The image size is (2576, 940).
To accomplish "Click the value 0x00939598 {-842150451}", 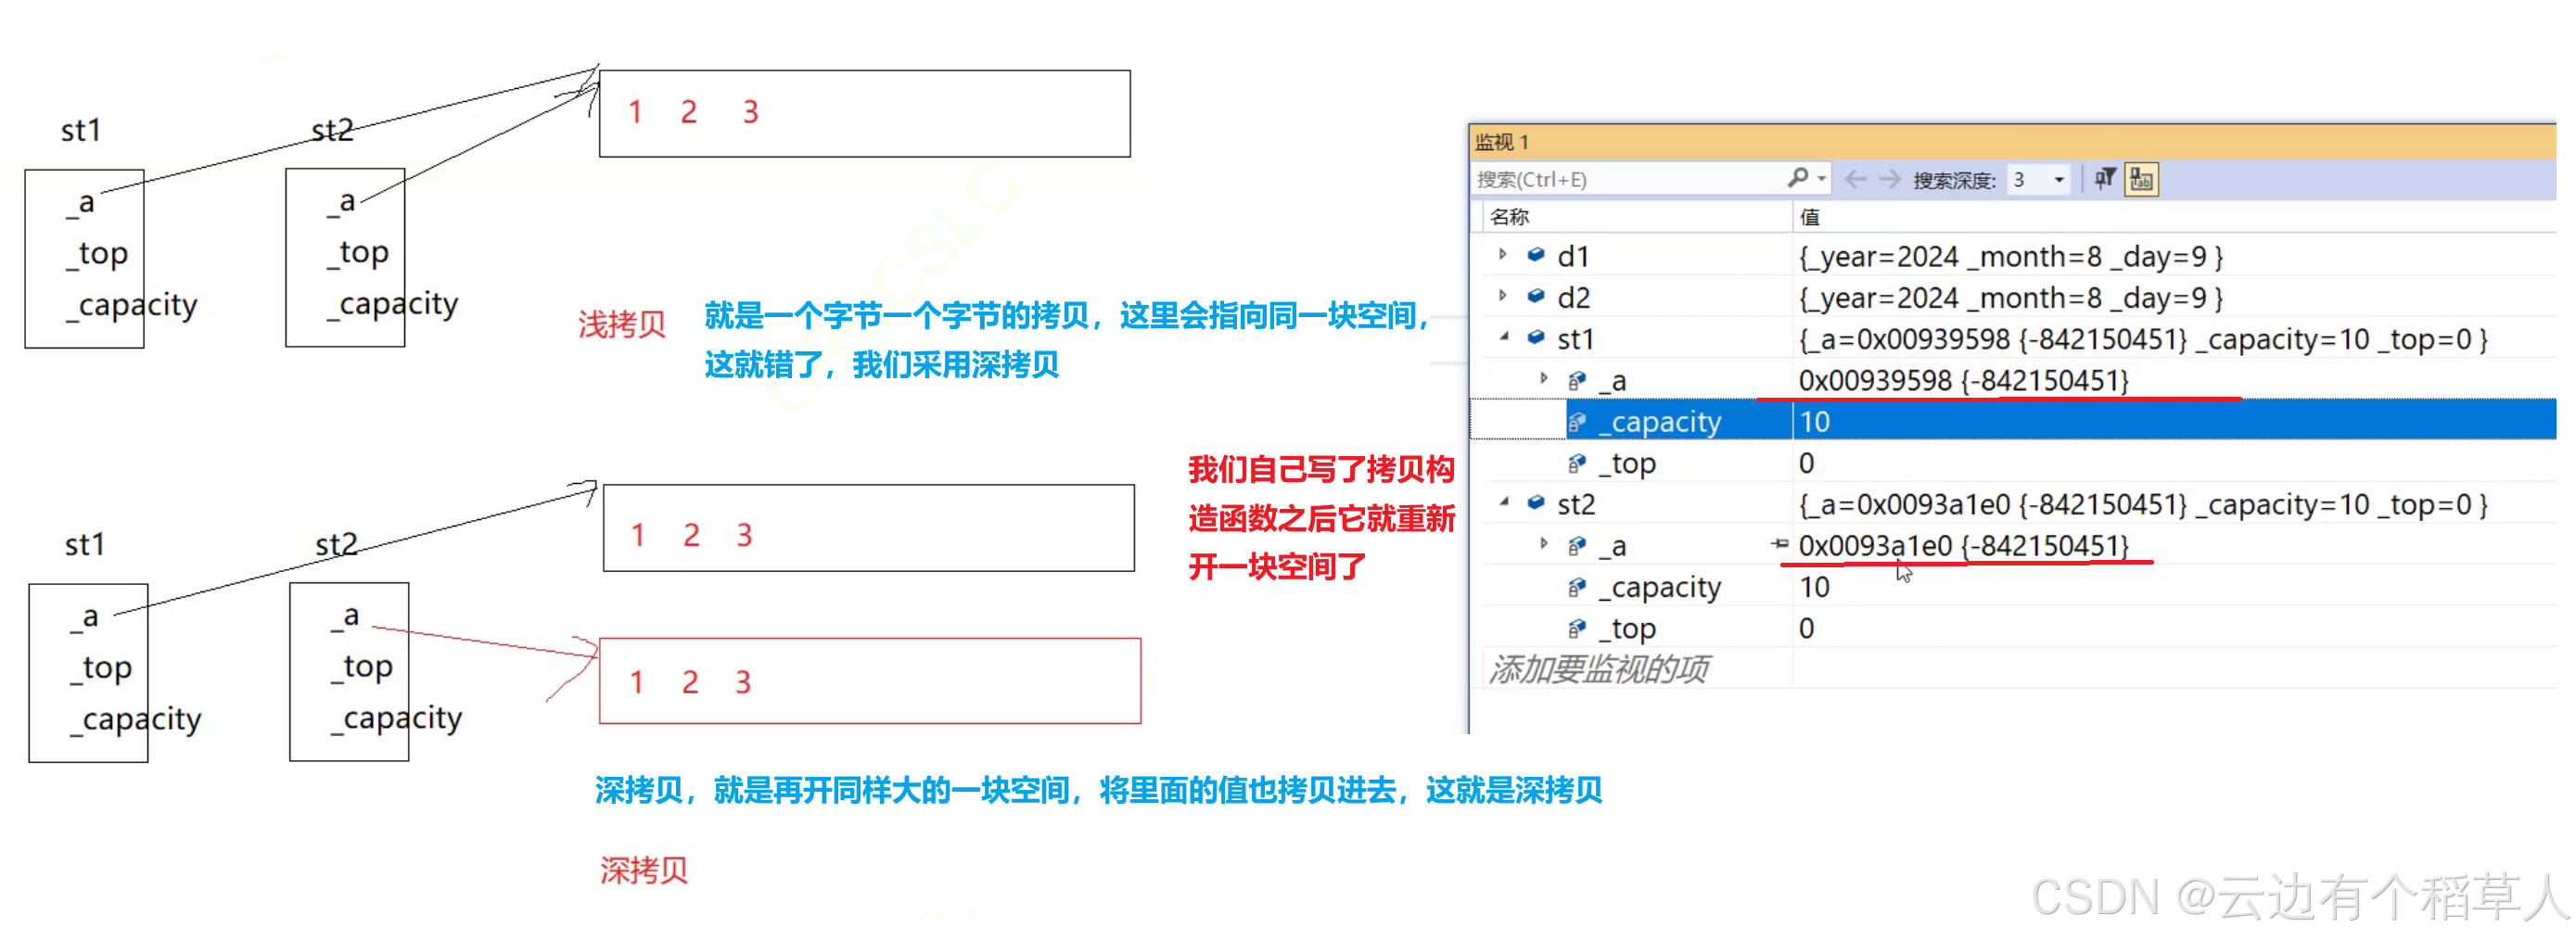I will 1964,381.
